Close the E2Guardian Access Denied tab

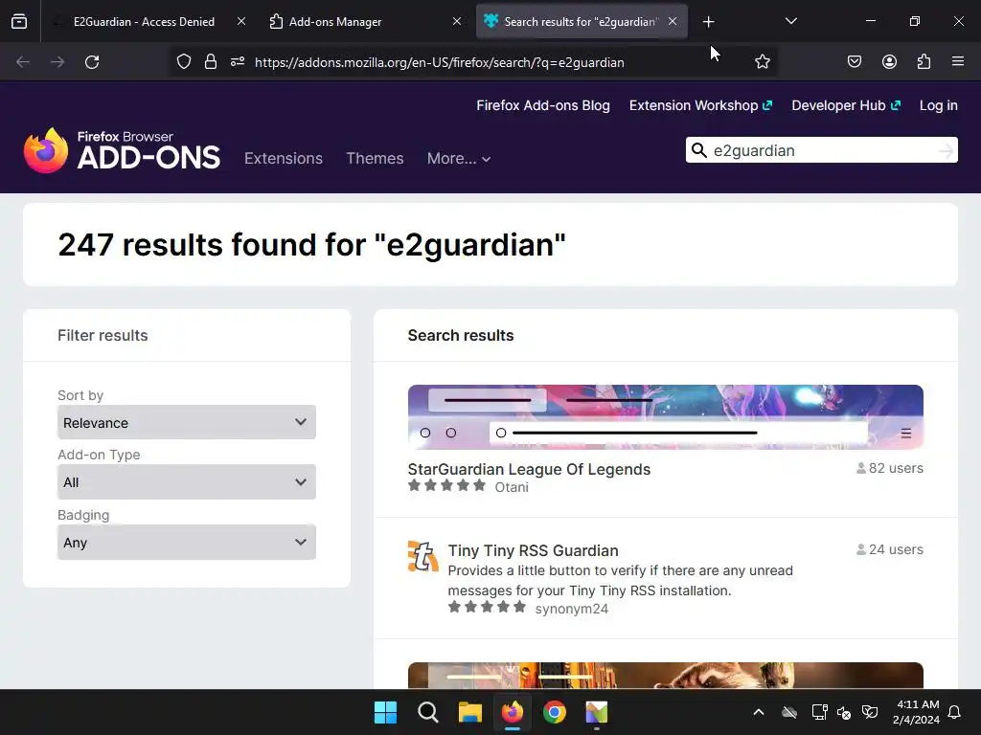[x=241, y=21]
